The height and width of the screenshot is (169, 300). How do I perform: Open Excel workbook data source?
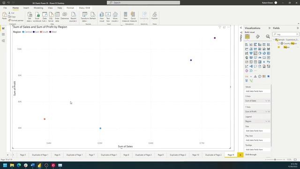point(37,17)
